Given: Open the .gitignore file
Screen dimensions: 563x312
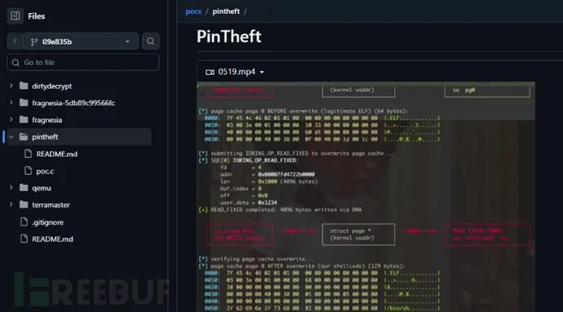Looking at the screenshot, I should pyautogui.click(x=48, y=222).
